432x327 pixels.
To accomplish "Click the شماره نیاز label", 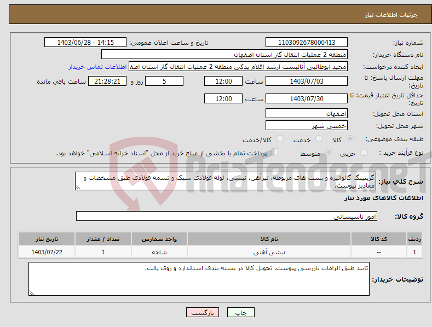I will [408, 43].
